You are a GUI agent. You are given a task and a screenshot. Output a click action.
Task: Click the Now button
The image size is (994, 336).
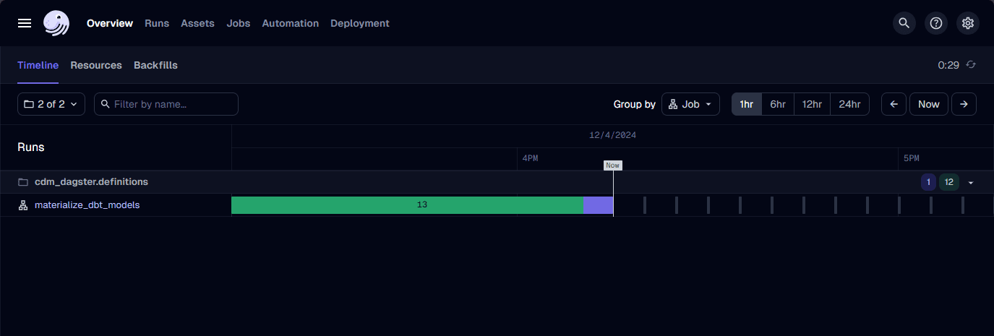pyautogui.click(x=929, y=104)
